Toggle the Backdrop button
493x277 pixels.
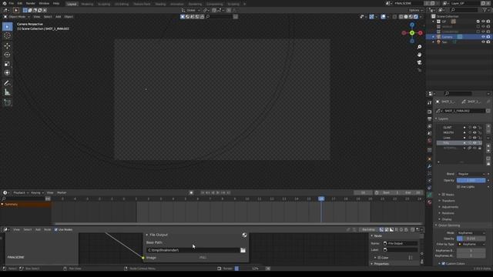368,229
